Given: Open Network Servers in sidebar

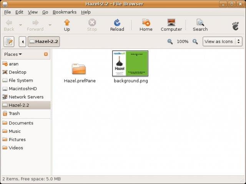Looking at the screenshot, I should pos(26,97).
